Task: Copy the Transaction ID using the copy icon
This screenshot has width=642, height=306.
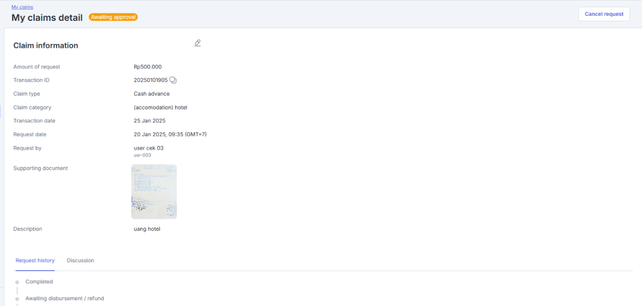Action: point(173,80)
